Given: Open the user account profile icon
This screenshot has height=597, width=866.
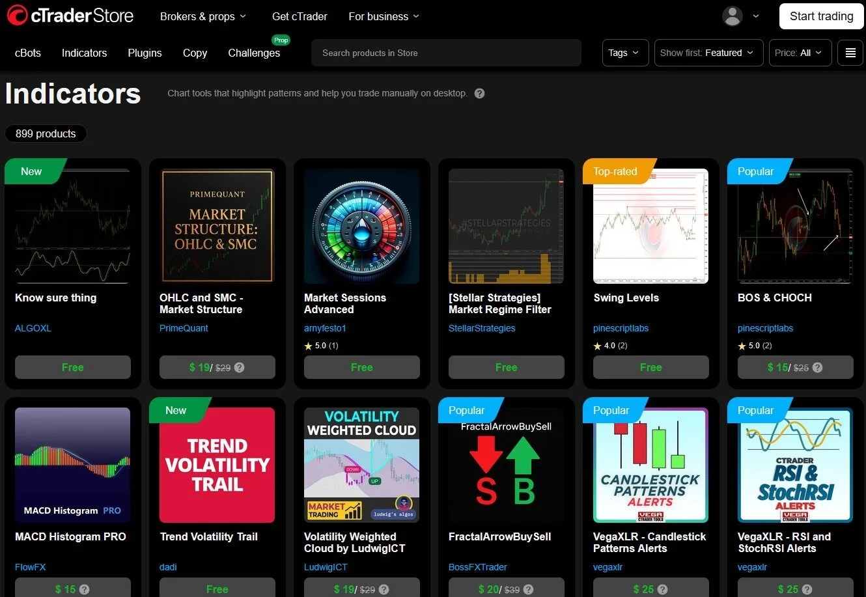Looking at the screenshot, I should tap(732, 16).
